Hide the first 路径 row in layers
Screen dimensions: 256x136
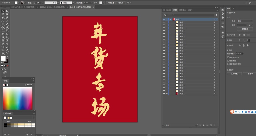(x=164, y=22)
